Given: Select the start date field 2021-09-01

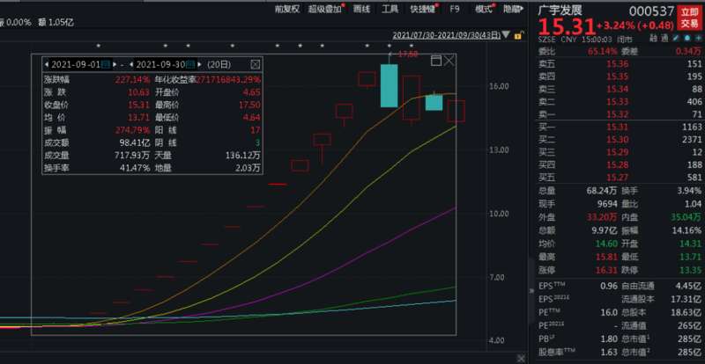Looking at the screenshot, I should (x=76, y=64).
